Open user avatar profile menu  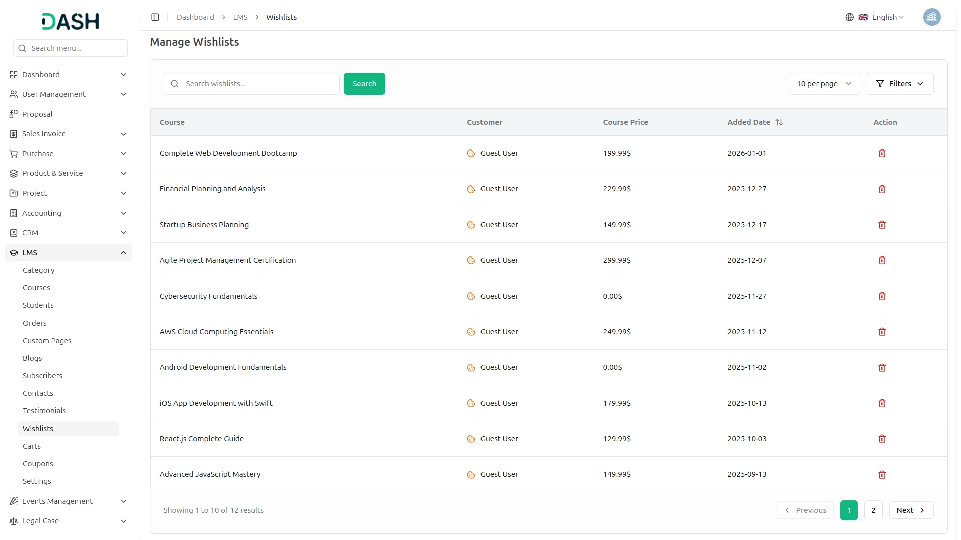tap(931, 17)
